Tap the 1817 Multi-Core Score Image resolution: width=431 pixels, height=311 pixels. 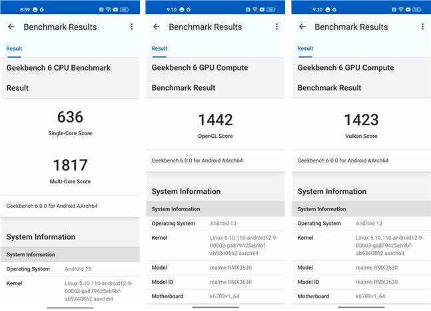(x=70, y=165)
